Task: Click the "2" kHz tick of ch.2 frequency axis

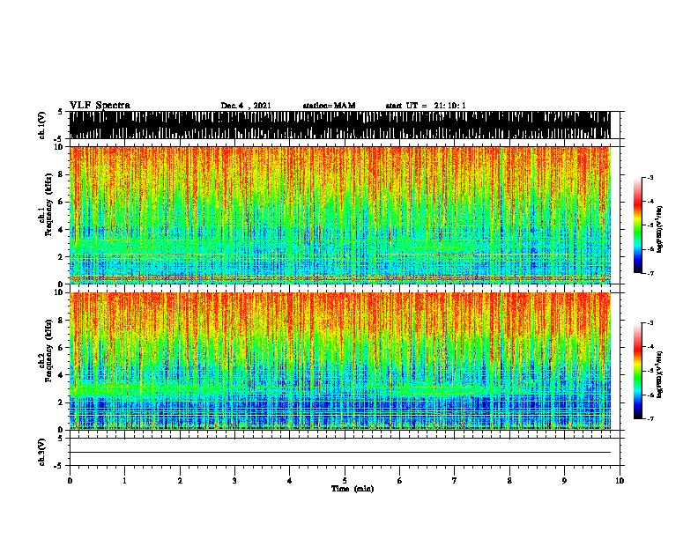Action: (62, 402)
